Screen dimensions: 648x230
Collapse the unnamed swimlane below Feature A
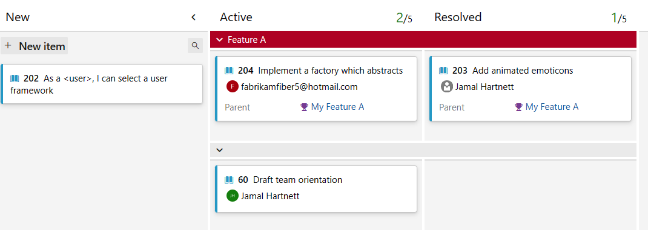220,150
